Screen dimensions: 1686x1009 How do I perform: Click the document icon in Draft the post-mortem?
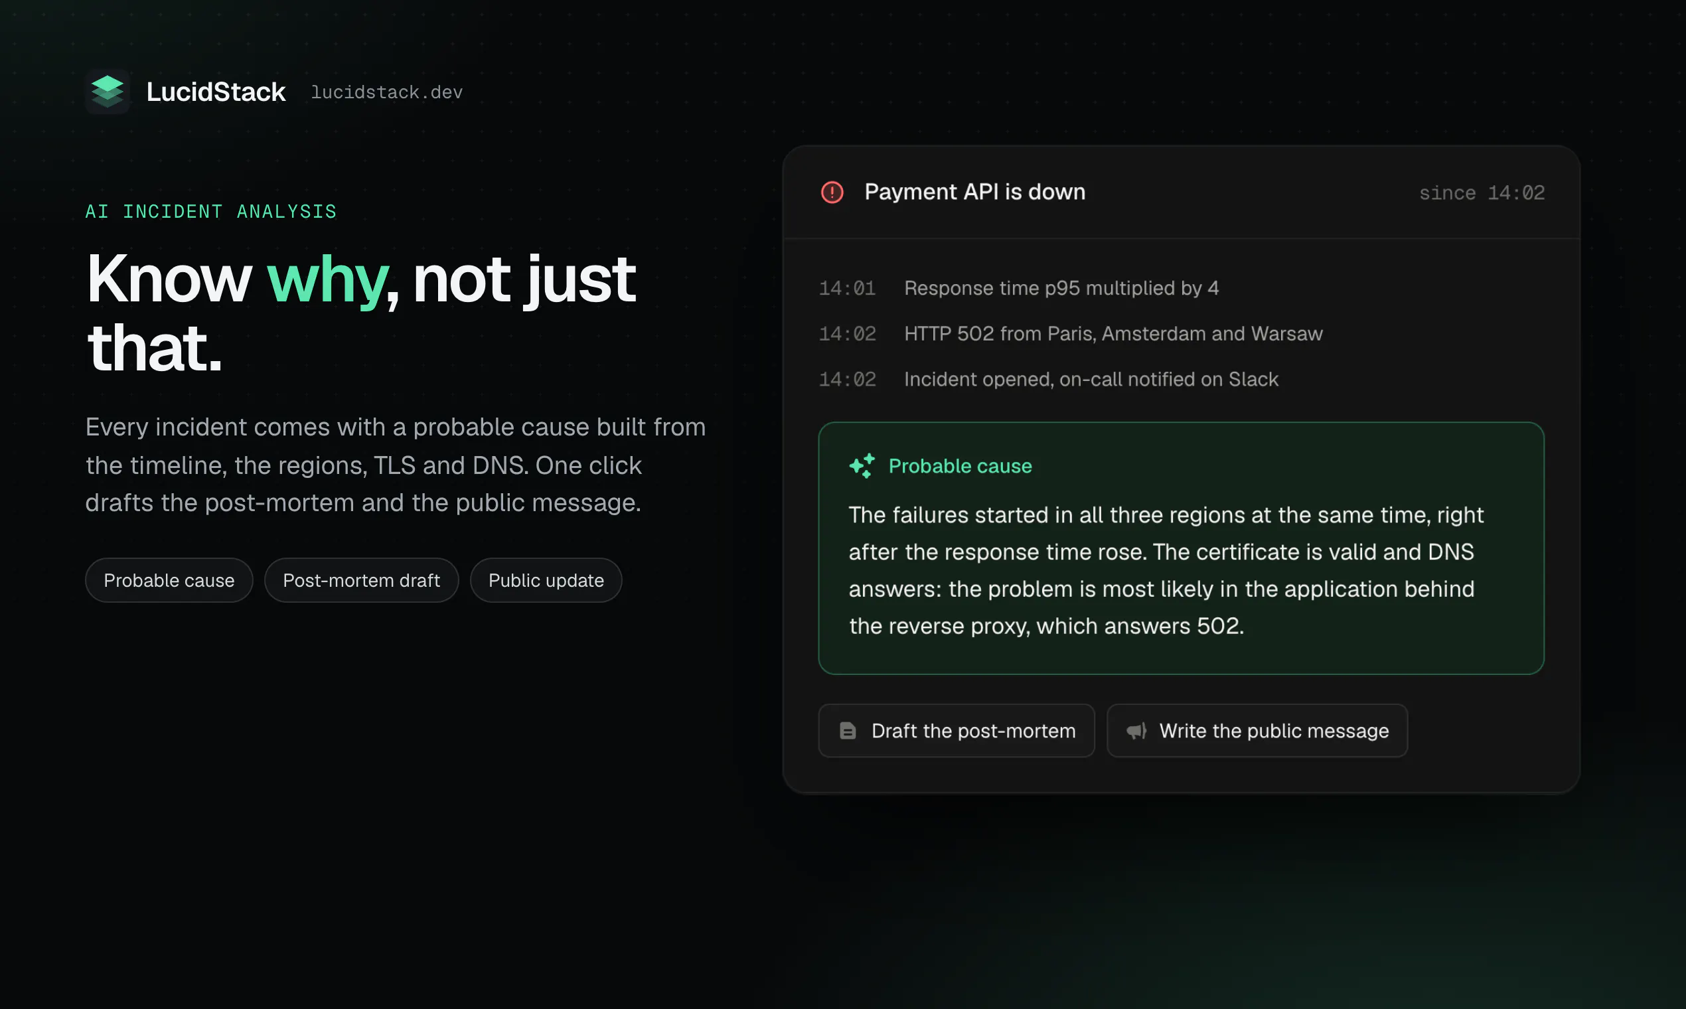point(848,731)
